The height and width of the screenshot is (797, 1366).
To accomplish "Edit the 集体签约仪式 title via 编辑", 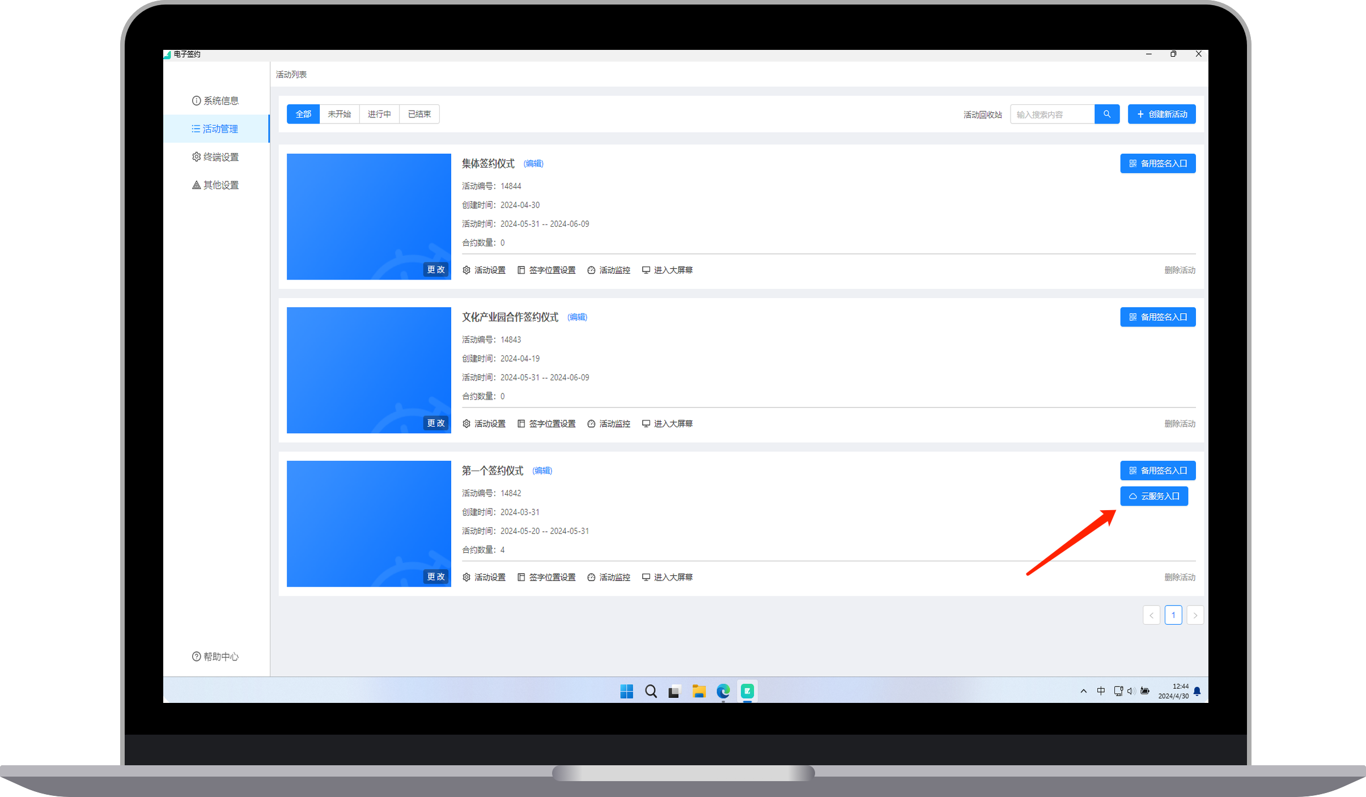I will (533, 164).
